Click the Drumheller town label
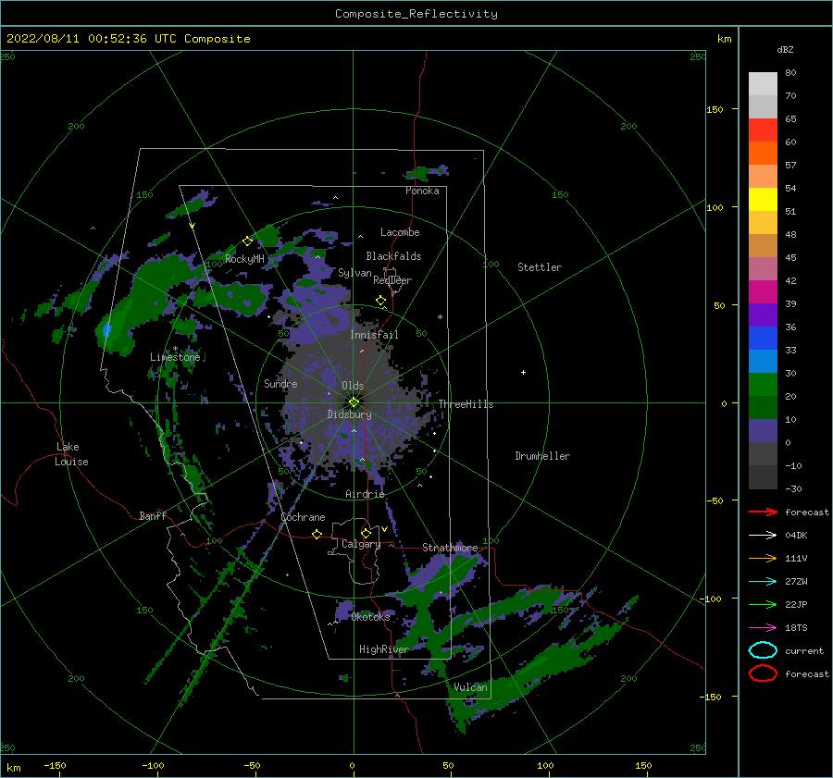Screen dimensions: 833x778 (542, 456)
